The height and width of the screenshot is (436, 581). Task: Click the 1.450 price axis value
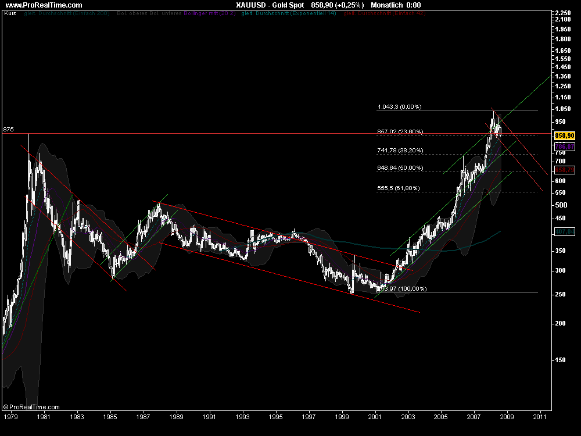pos(563,67)
